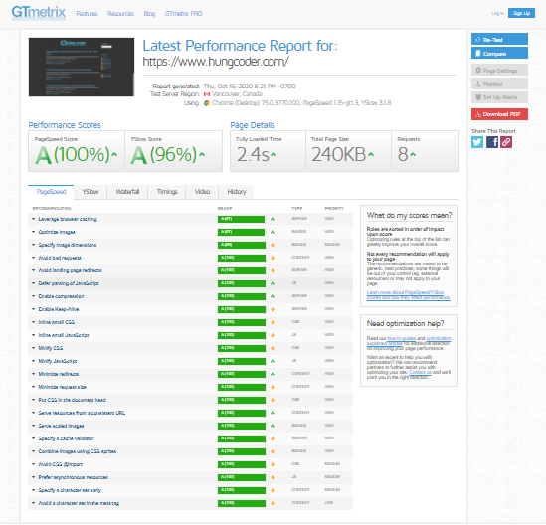
Task: Click green arrow for Defer parsing of JavaScript
Action: click(x=273, y=283)
